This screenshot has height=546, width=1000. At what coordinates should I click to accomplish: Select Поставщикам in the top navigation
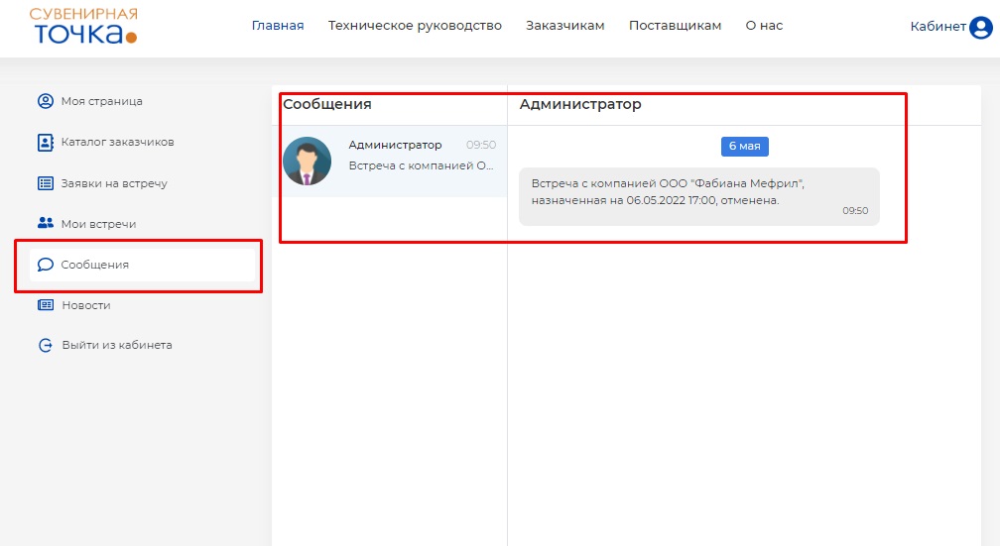click(x=675, y=26)
